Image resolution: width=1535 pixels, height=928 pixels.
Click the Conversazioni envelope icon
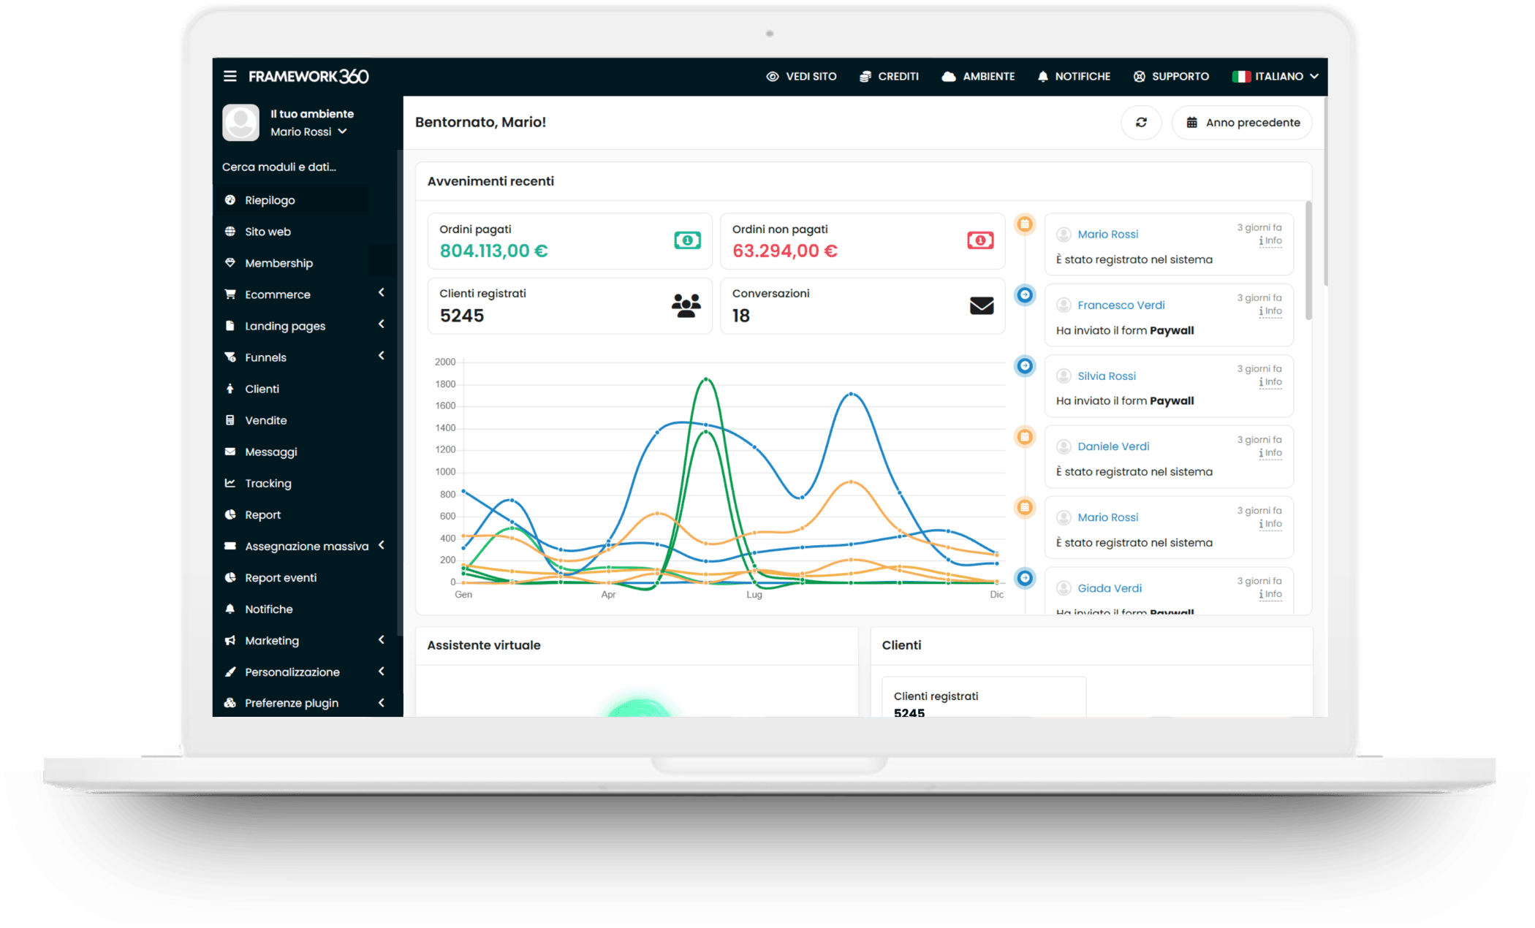(981, 305)
